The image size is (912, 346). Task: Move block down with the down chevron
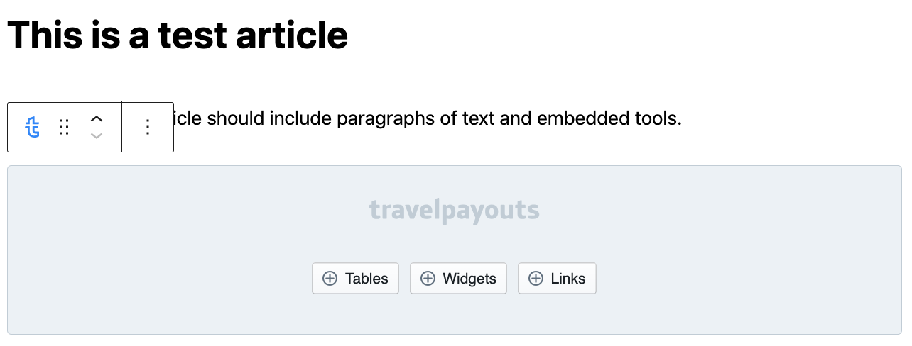pos(97,135)
